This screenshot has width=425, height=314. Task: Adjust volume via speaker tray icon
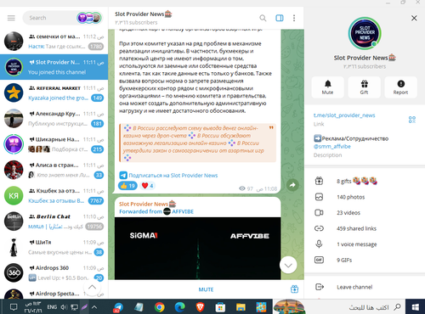(65, 307)
